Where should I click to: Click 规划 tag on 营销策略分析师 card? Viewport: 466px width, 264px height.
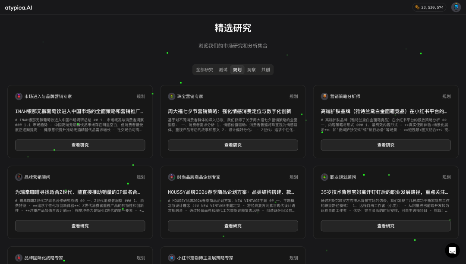[x=447, y=97]
